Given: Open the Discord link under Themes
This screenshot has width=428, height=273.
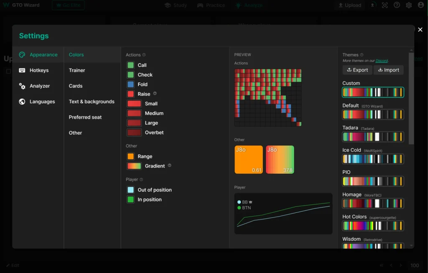Looking at the screenshot, I should (382, 61).
